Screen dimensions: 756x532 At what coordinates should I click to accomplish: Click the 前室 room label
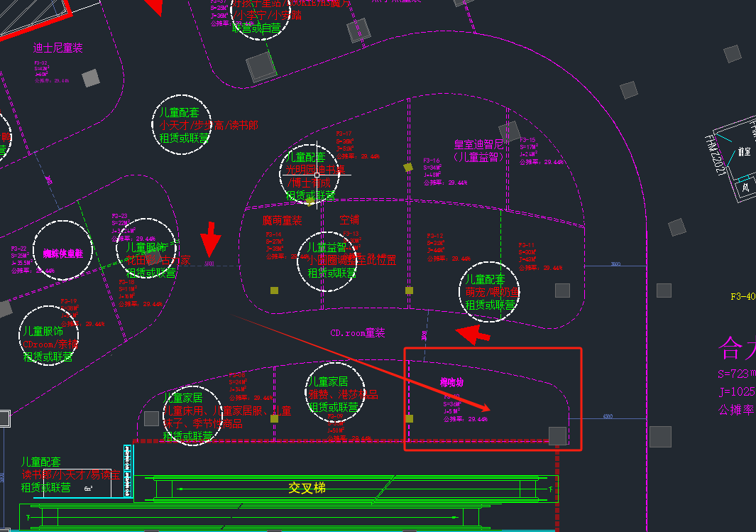[743, 151]
